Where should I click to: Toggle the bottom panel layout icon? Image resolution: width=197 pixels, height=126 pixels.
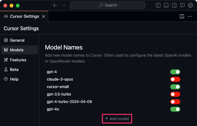(x=166, y=5)
